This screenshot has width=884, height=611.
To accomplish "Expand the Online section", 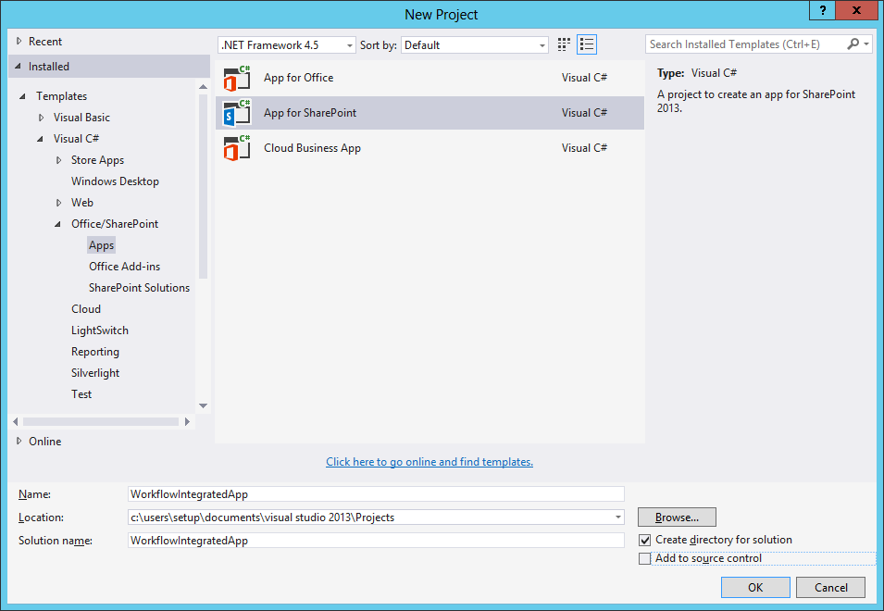I will (19, 442).
